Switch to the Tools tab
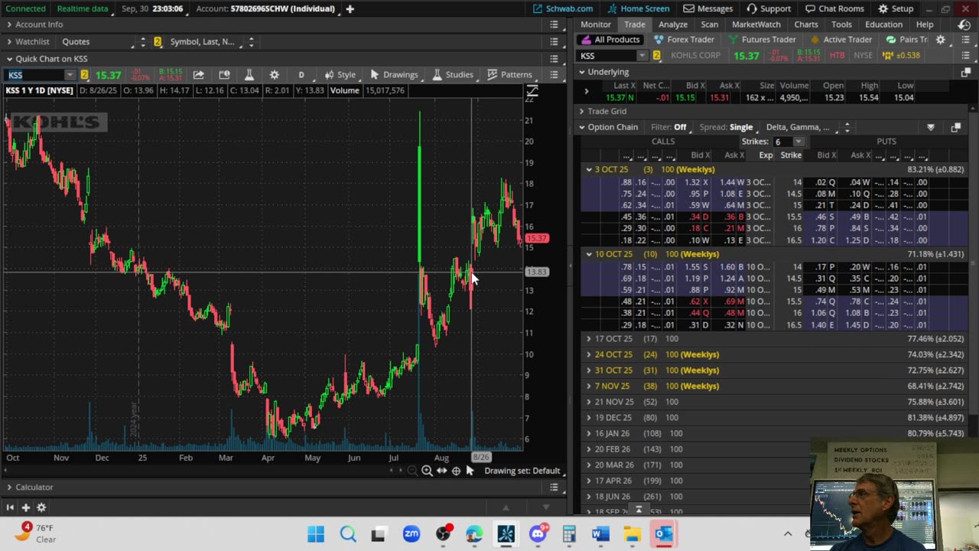Viewport: 979px width, 551px height. click(x=841, y=24)
